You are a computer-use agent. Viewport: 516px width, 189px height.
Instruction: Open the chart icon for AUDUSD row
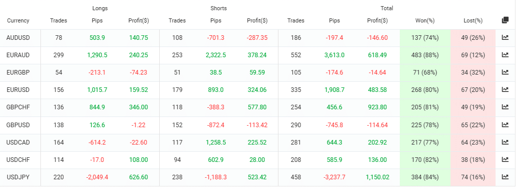[505, 37]
